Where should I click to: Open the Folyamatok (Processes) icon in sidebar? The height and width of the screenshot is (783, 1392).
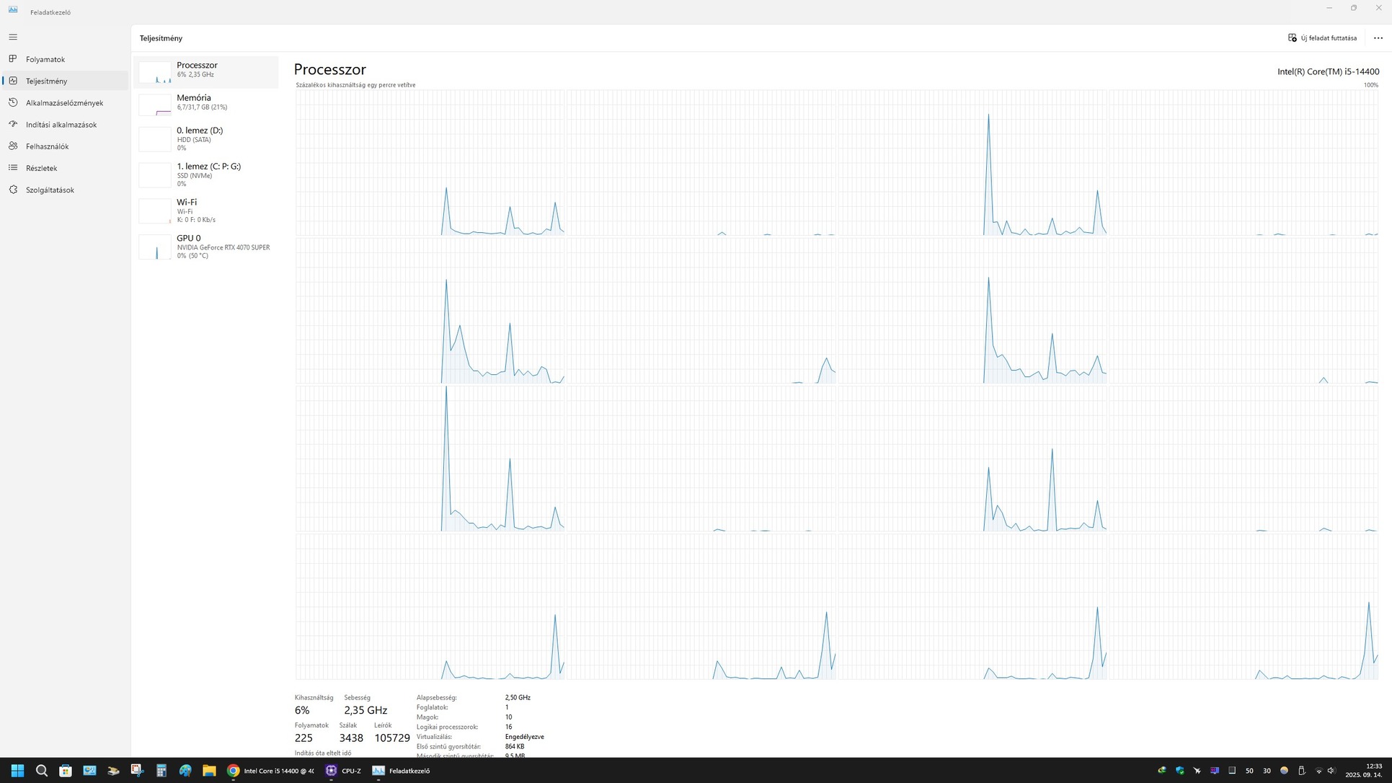pyautogui.click(x=13, y=59)
